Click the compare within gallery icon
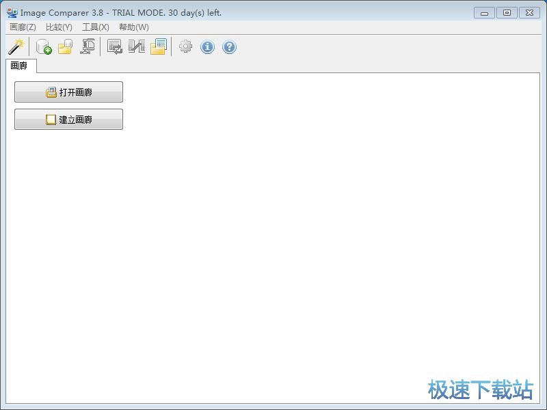This screenshot has width=547, height=410. pyautogui.click(x=114, y=46)
